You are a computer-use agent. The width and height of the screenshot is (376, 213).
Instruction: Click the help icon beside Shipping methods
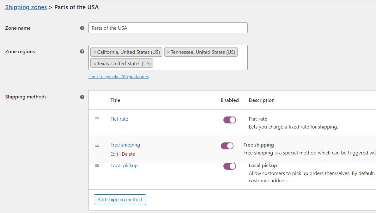[x=82, y=97]
